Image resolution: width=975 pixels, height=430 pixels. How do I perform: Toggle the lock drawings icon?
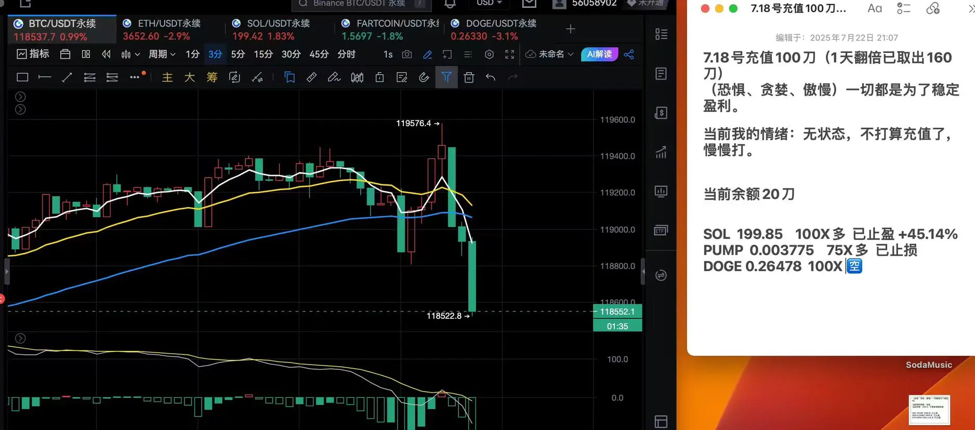380,77
